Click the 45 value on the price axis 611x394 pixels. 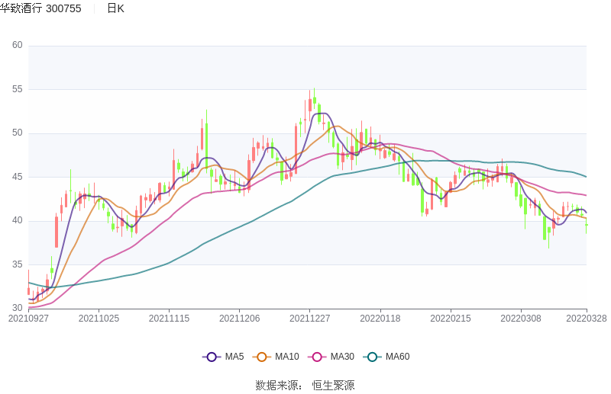pyautogui.click(x=18, y=177)
